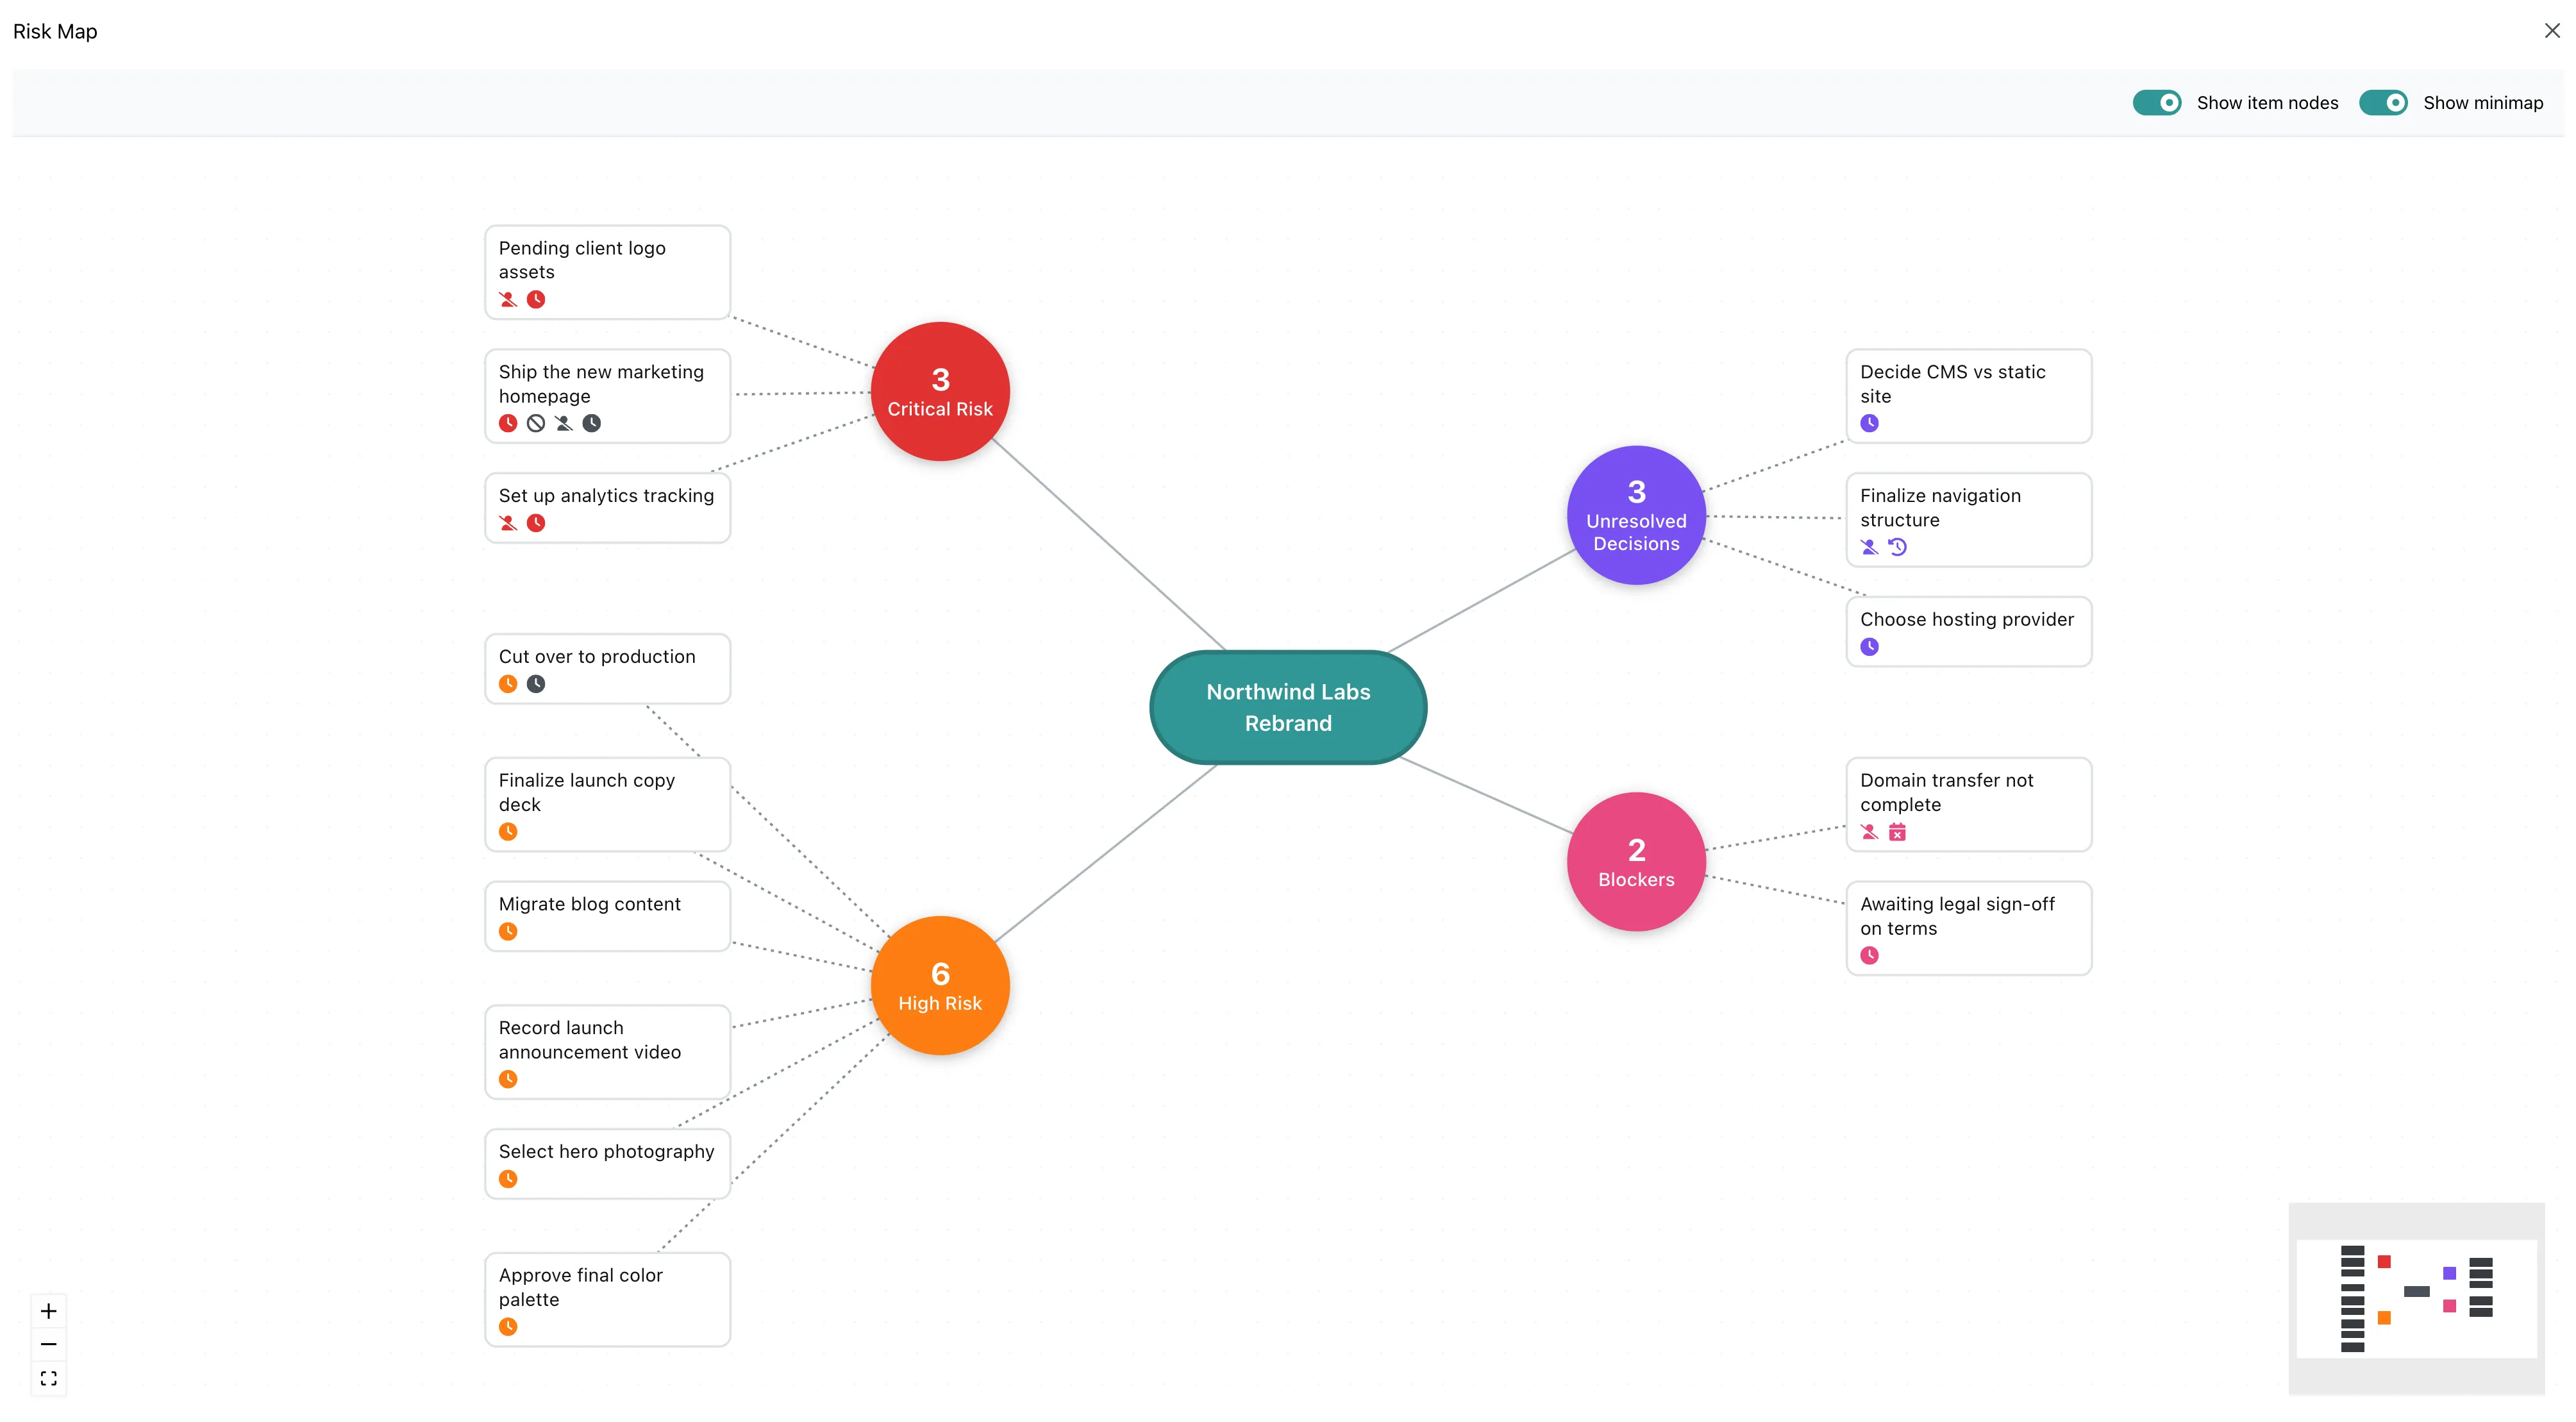Toggle the Show minimap switch

coord(2383,103)
